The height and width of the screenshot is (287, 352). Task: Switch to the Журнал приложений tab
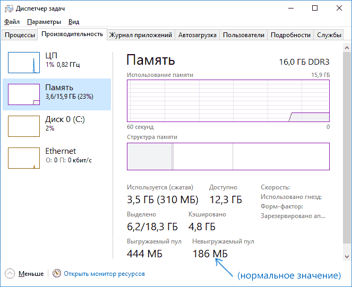(x=141, y=35)
